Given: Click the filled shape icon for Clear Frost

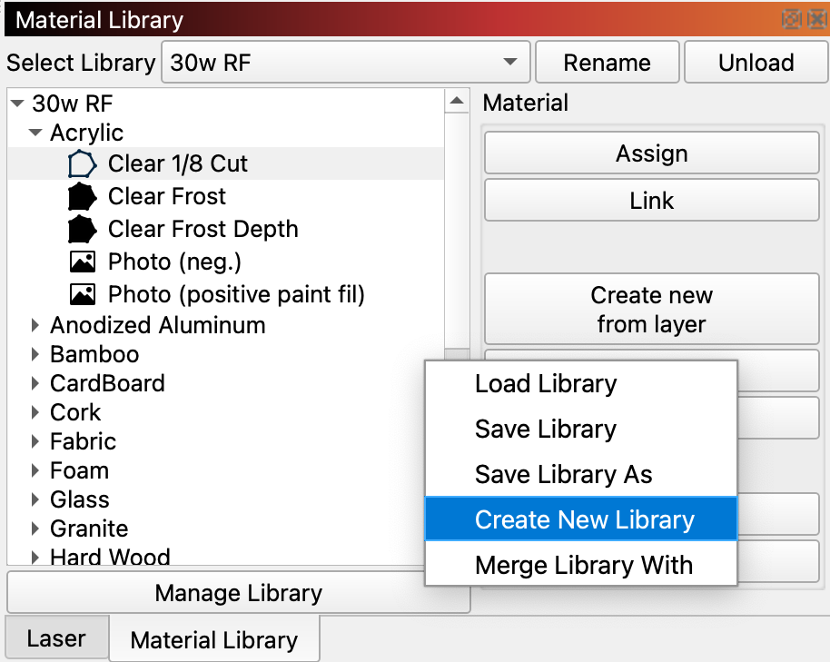Looking at the screenshot, I should pyautogui.click(x=82, y=197).
